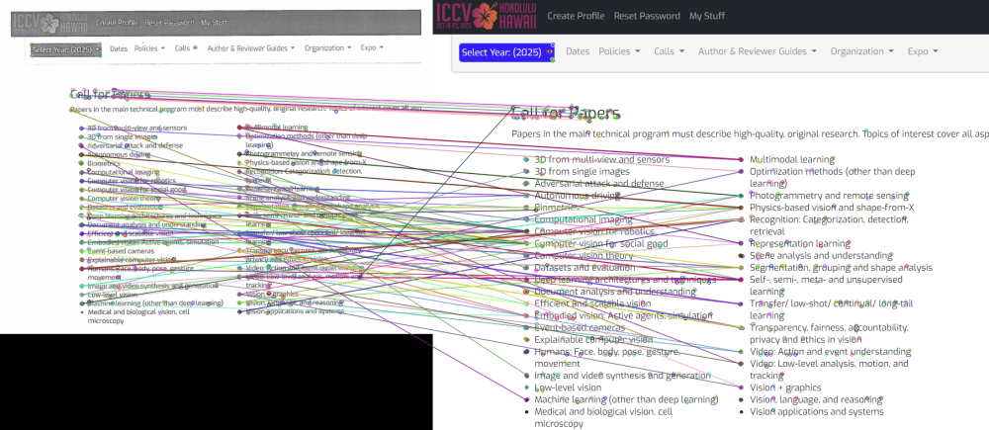
Task: Click 'Multimodal learning' in the grayscale page
Action: coord(276,128)
